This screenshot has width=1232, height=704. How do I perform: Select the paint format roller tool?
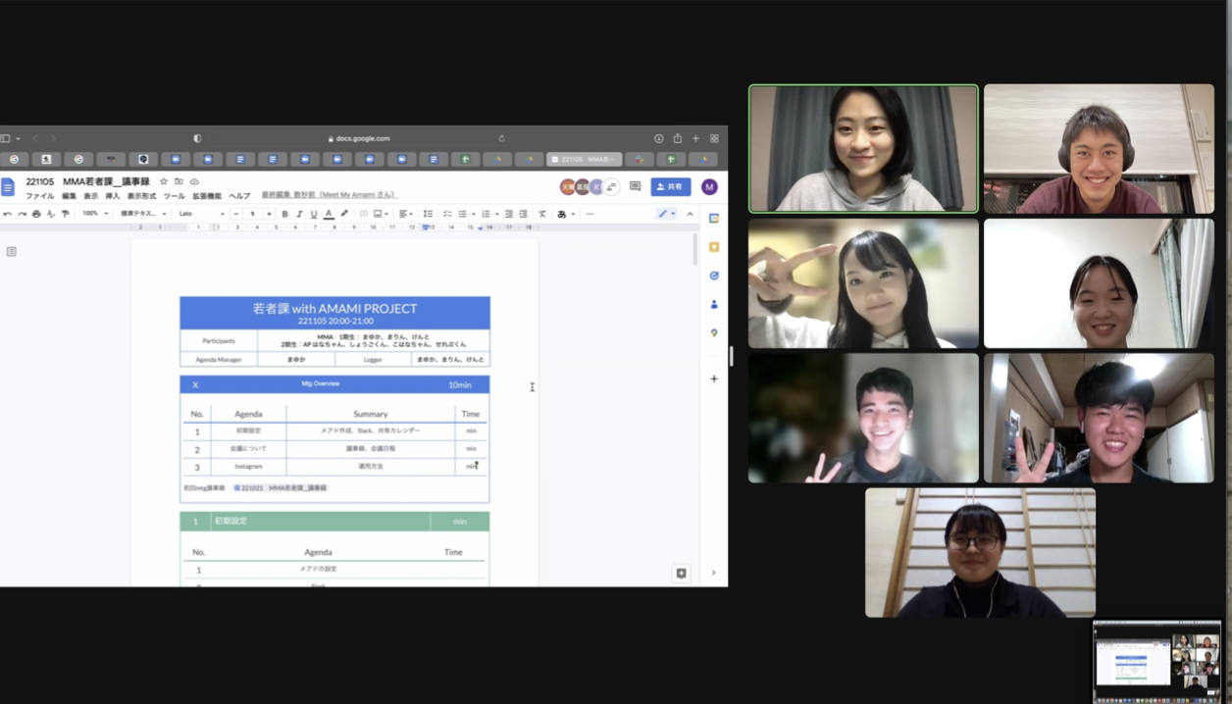pos(66,214)
